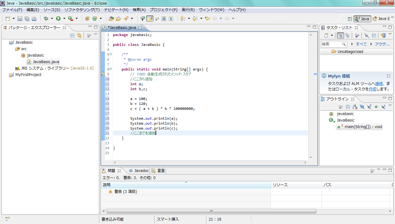This screenshot has height=224, width=395.
Task: Click the New Java Class icon
Action: 95,18
